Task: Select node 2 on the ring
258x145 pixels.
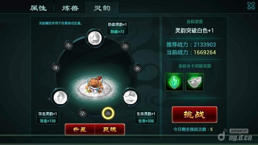Action: click(83, 113)
